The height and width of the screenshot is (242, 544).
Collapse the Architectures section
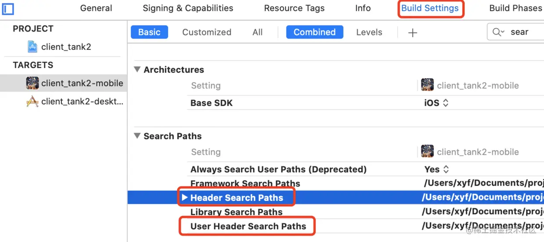[x=137, y=70]
